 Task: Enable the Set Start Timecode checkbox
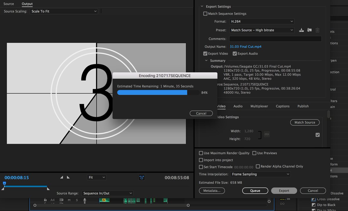[201, 167]
